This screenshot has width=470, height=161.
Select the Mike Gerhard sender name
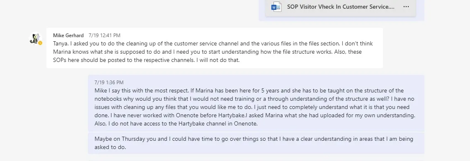click(x=68, y=35)
